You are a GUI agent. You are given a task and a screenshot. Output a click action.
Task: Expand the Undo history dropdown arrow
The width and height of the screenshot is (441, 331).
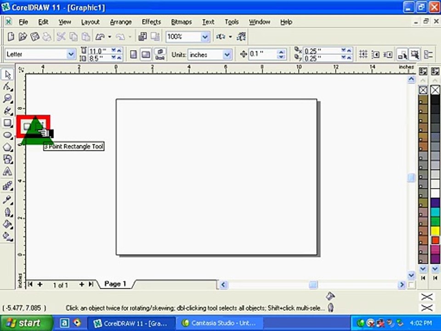pyautogui.click(x=109, y=37)
